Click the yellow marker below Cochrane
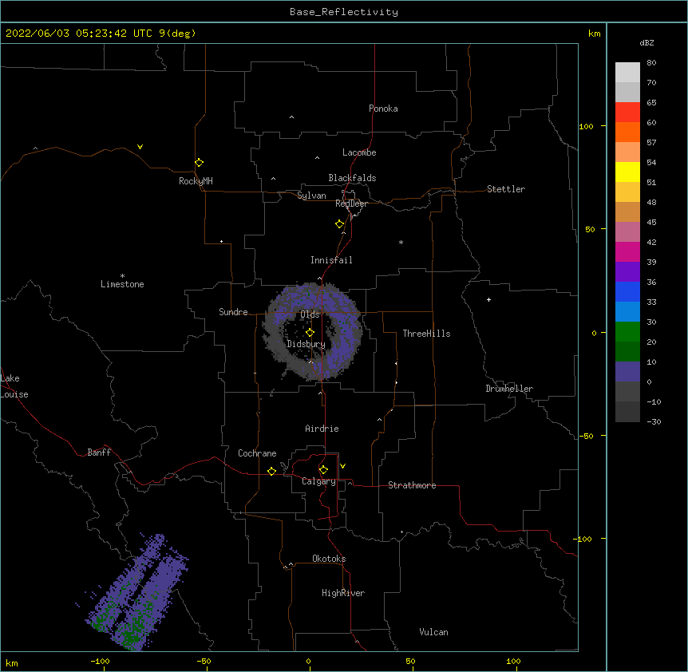The height and width of the screenshot is (672, 688). click(271, 471)
